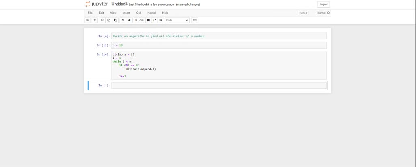Click the Last Checkpoint status text
416x167 pixels.
[x=152, y=4]
